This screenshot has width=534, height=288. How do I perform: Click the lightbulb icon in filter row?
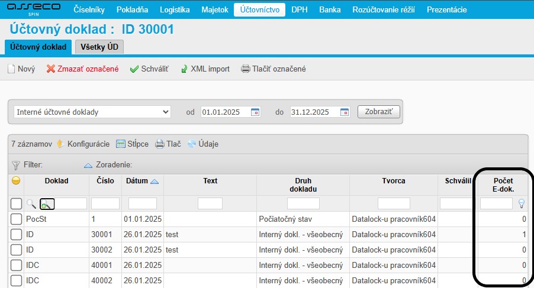click(521, 203)
